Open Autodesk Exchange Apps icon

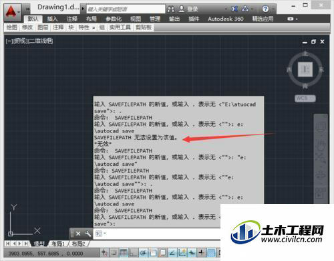pyautogui.click(x=234, y=9)
